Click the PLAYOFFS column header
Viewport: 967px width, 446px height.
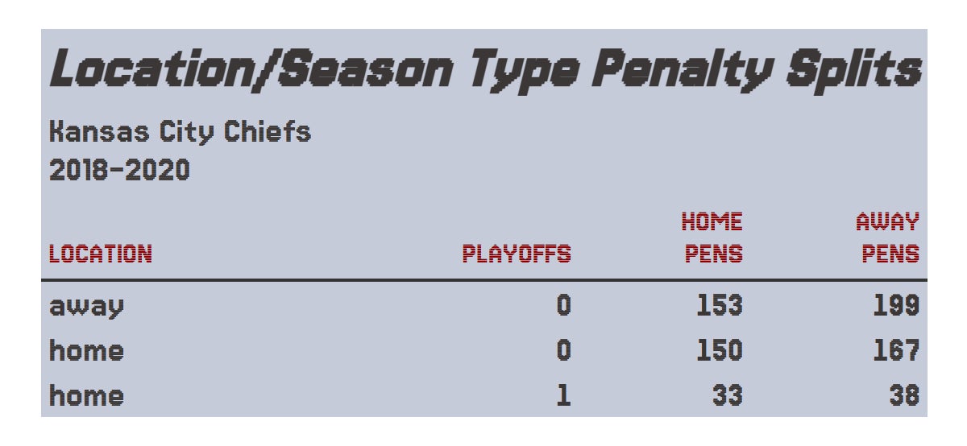point(517,254)
